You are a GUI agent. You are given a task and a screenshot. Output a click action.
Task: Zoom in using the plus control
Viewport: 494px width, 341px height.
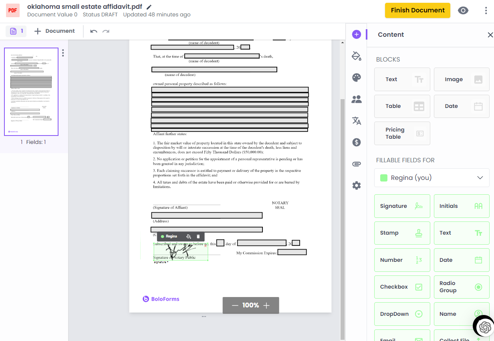coord(266,305)
